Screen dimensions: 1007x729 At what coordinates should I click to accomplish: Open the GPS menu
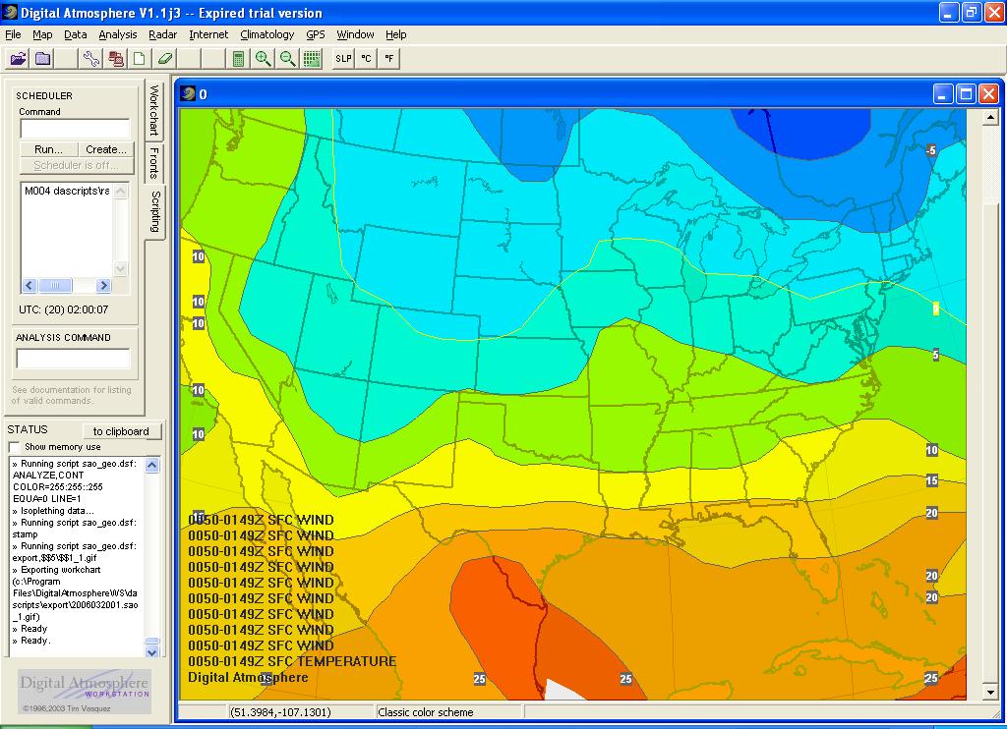pyautogui.click(x=316, y=34)
